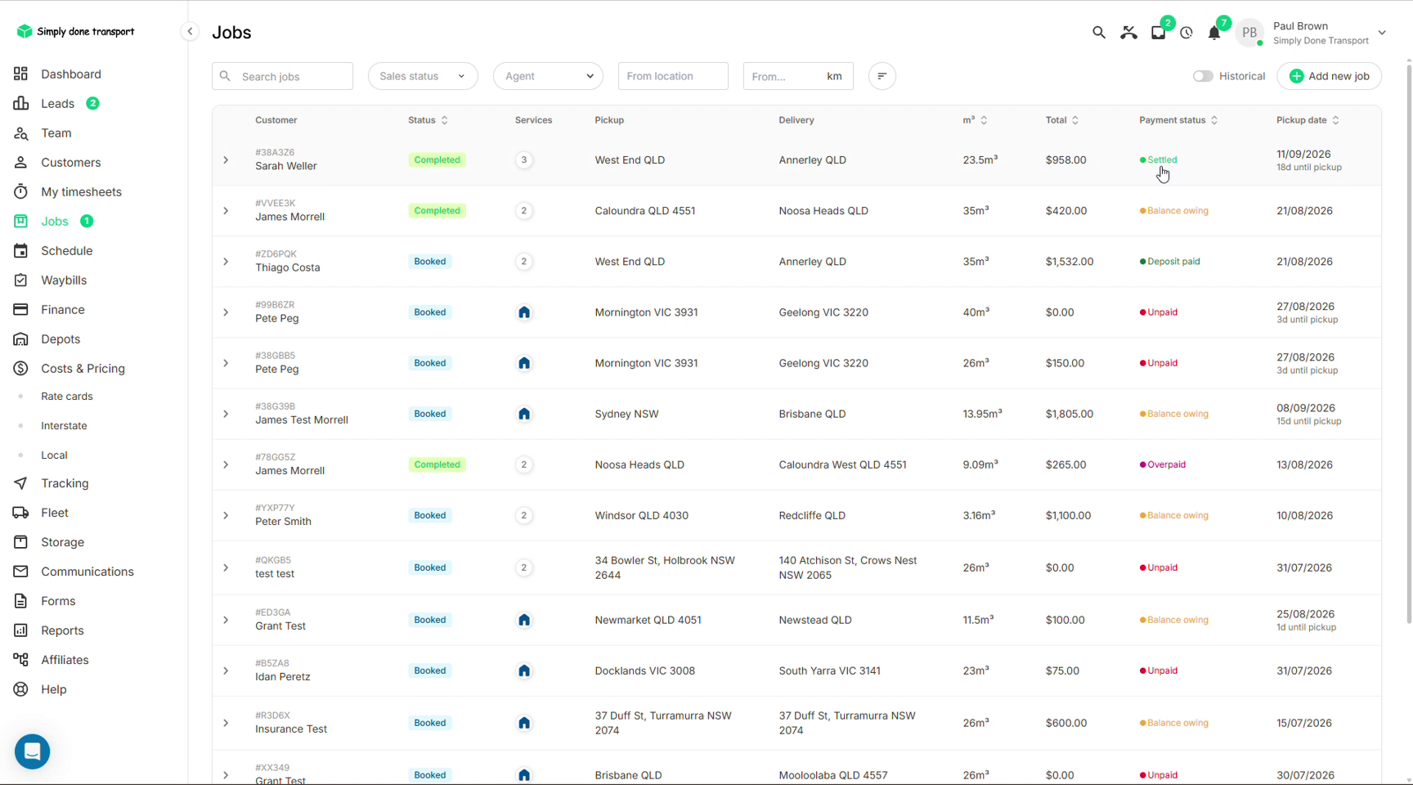1413x785 pixels.
Task: Sort by the m³ column arrows
Action: click(984, 120)
